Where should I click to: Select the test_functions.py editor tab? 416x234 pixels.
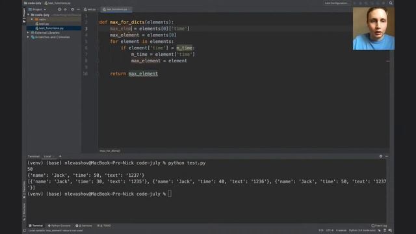point(116,9)
